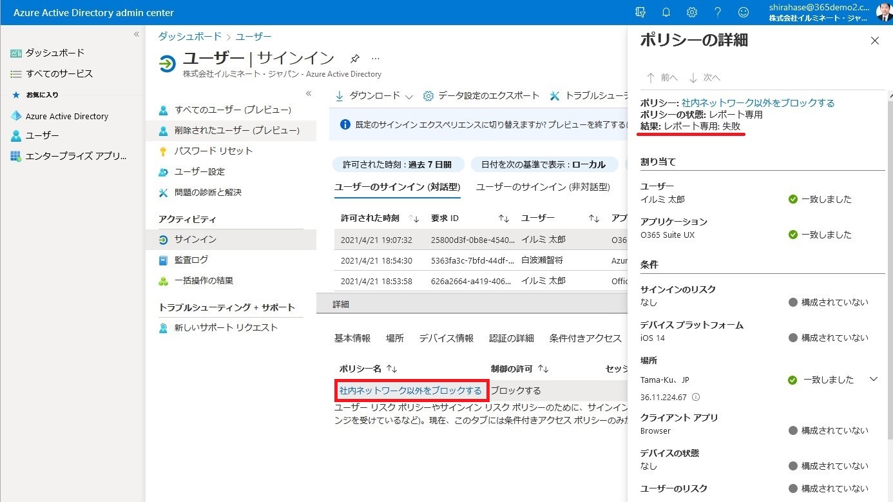Click the info icon next to 36.11.224.67
The width and height of the screenshot is (893, 502).
pos(696,398)
